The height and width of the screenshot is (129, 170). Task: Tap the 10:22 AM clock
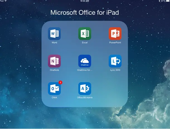tap(85, 1)
